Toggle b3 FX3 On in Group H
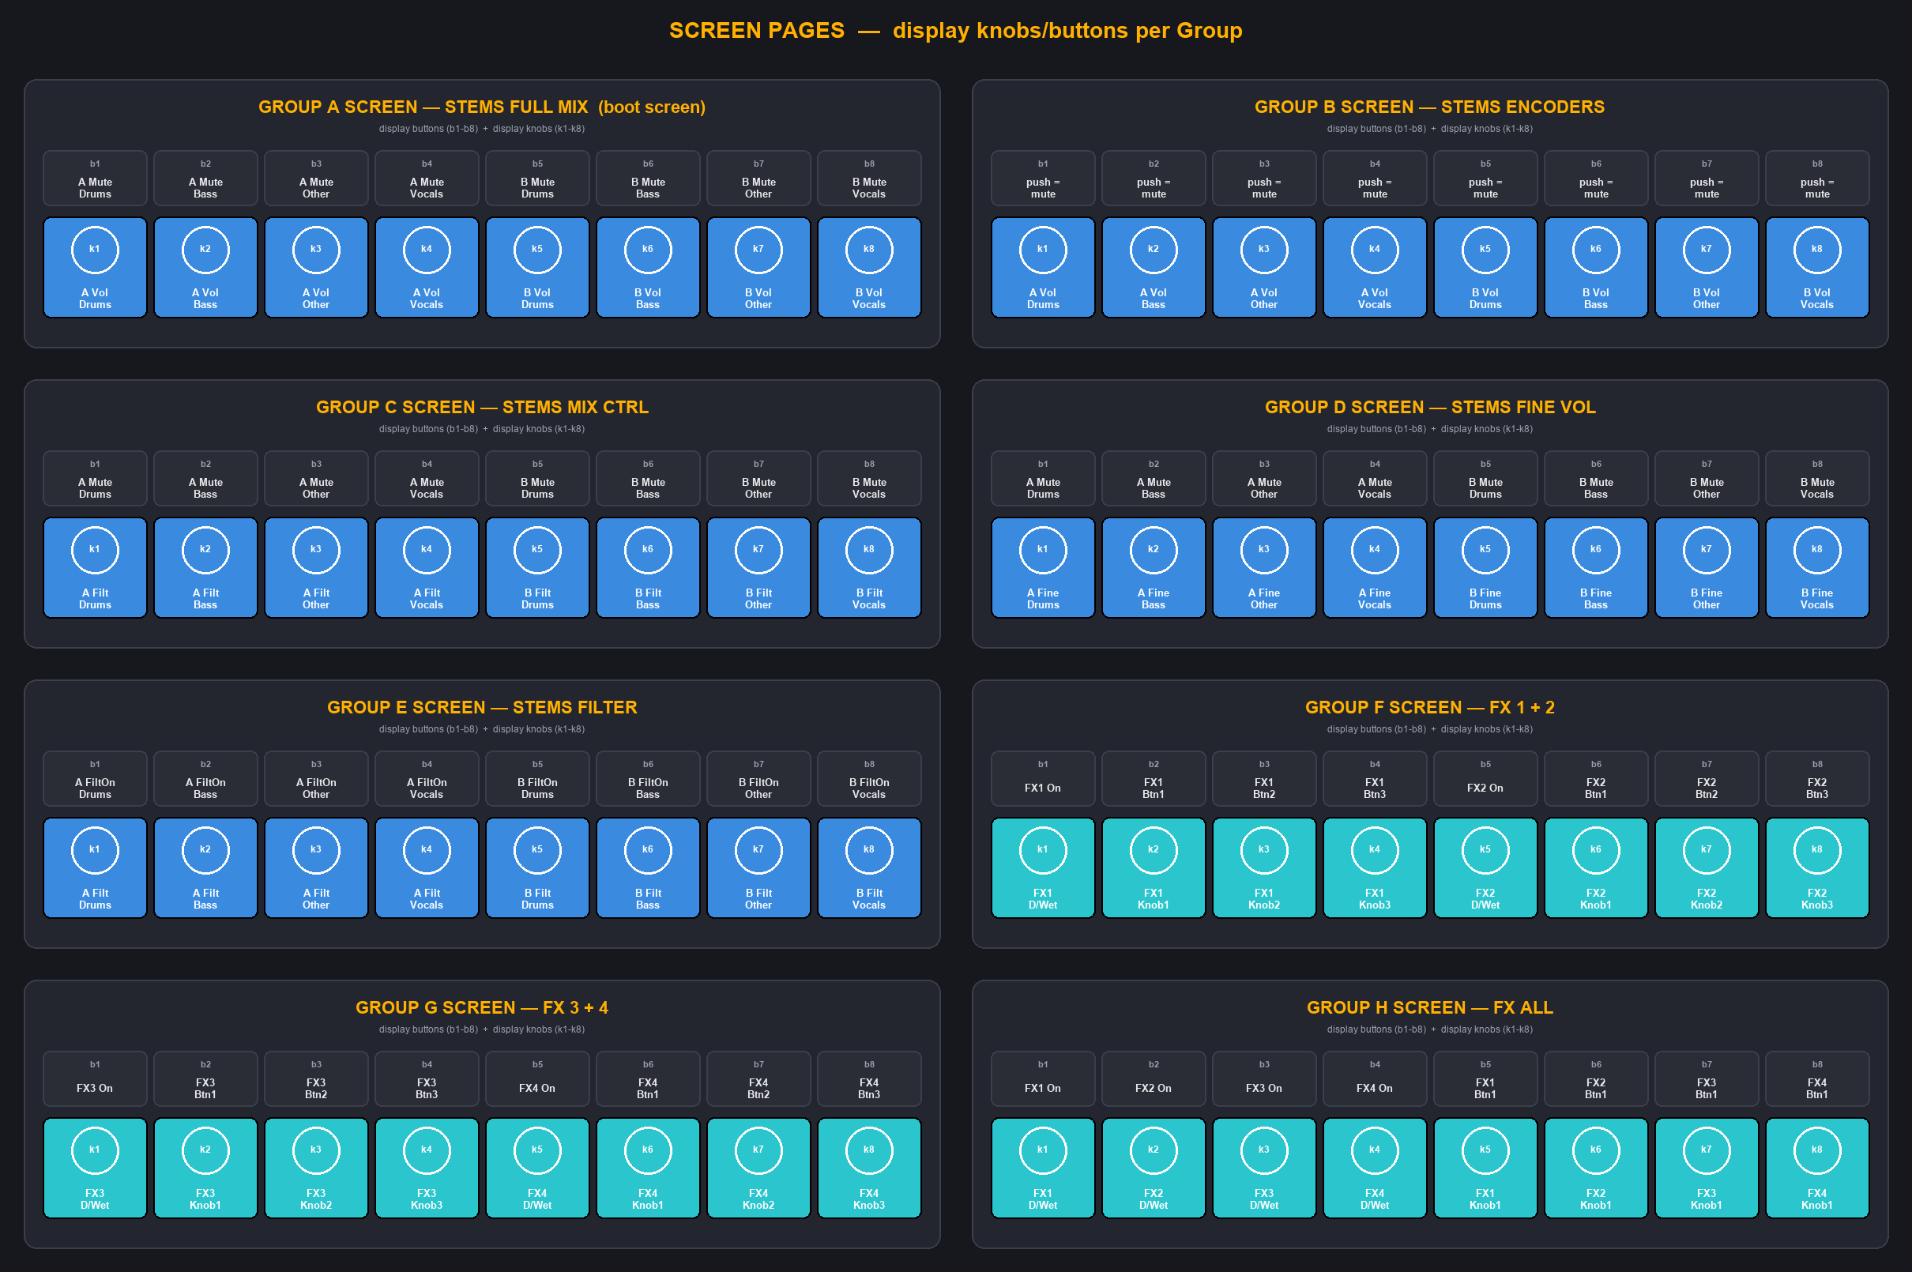 [x=1264, y=1078]
